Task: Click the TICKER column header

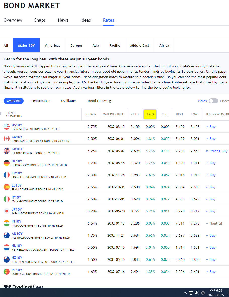Action: click(x=11, y=113)
